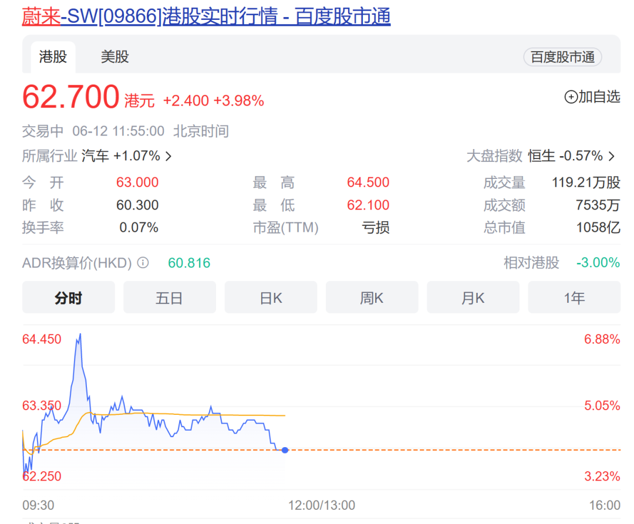Click the 09:30 time axis label

click(38, 505)
